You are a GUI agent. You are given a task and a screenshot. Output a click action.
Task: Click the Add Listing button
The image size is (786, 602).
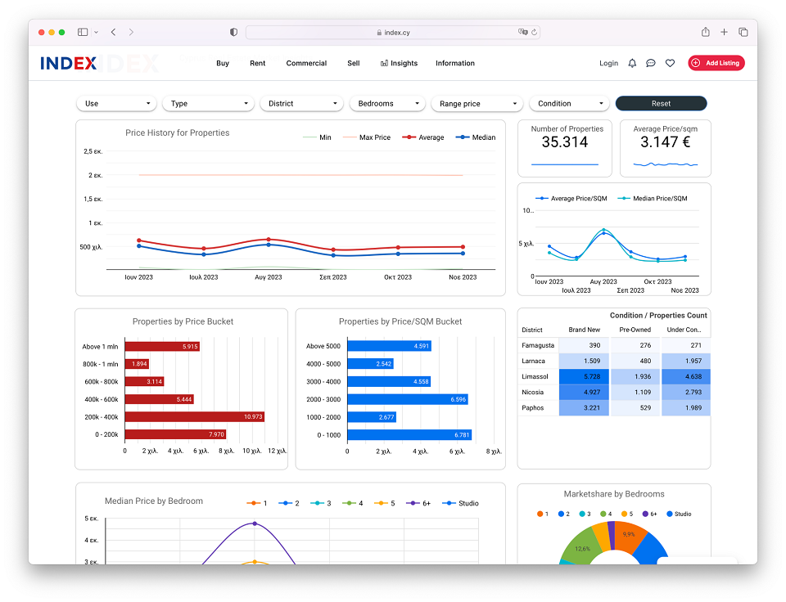716,63
